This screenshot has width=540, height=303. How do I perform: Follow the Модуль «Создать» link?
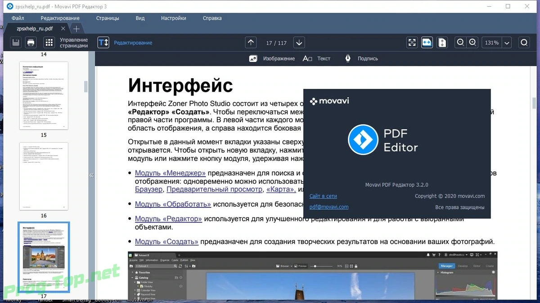point(166,242)
